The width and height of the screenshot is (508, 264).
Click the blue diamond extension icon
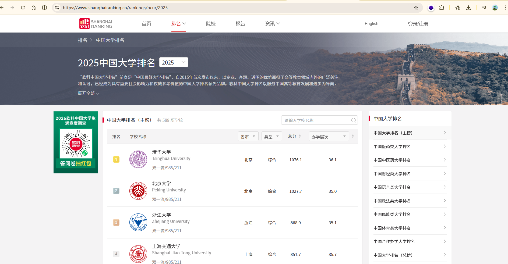pyautogui.click(x=431, y=8)
